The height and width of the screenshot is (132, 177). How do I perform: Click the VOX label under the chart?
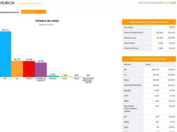(x=65, y=78)
